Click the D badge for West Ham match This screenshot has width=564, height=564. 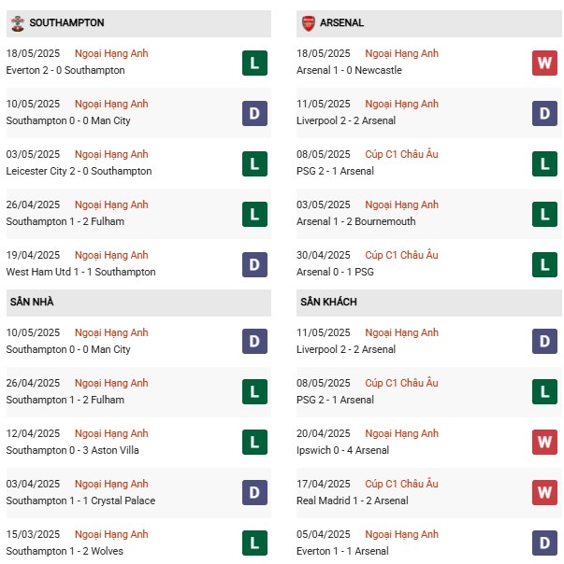(x=253, y=264)
